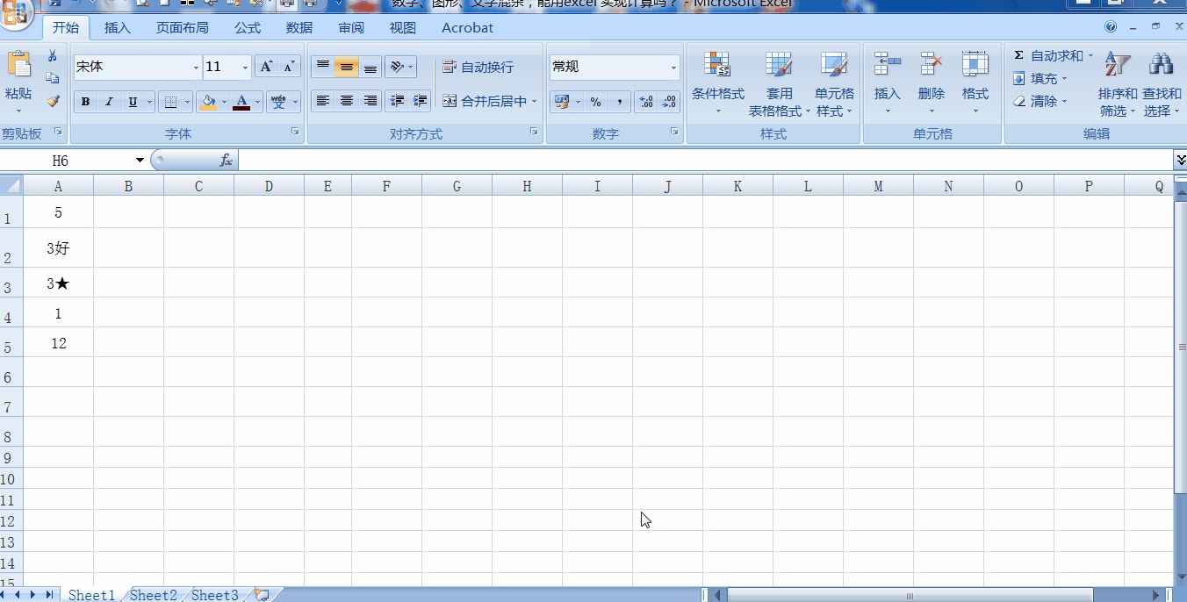Switch to the 插入 ribbon tab
Viewport: 1187px width, 602px height.
117,27
